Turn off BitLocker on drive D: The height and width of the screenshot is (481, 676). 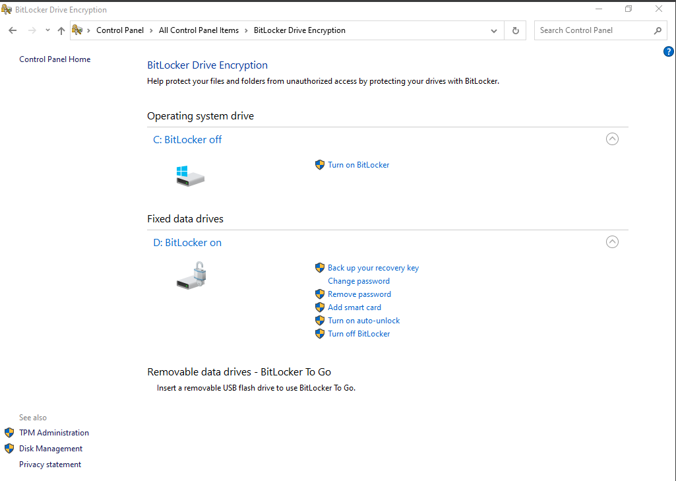(x=359, y=334)
